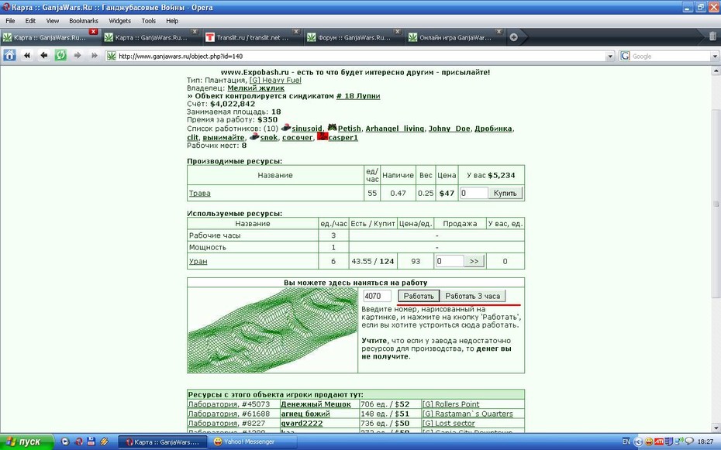721x450 pixels.
Task: Click the Работать 3 часа button
Action: point(472,296)
